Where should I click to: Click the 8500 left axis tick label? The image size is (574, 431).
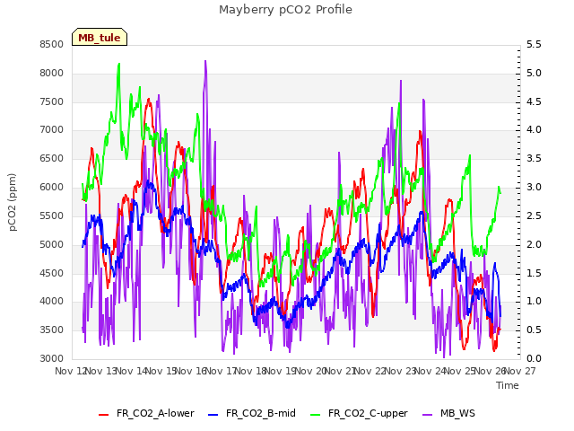(x=52, y=44)
